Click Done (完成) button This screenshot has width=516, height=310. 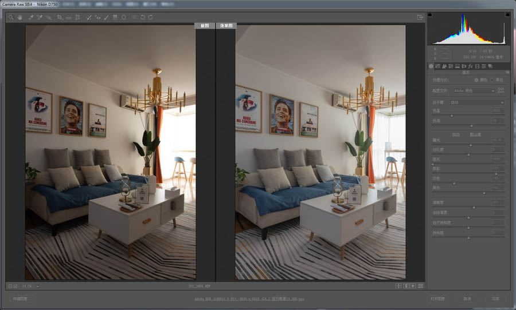[x=495, y=299]
